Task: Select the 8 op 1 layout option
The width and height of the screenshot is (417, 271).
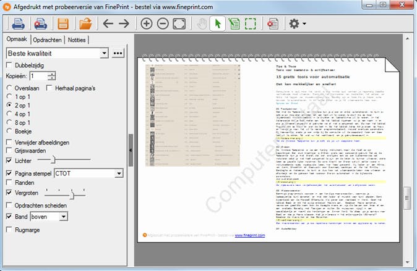Action: coord(9,122)
